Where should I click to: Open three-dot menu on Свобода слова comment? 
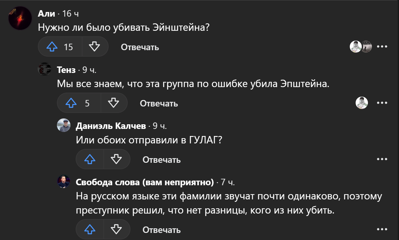[x=382, y=229]
